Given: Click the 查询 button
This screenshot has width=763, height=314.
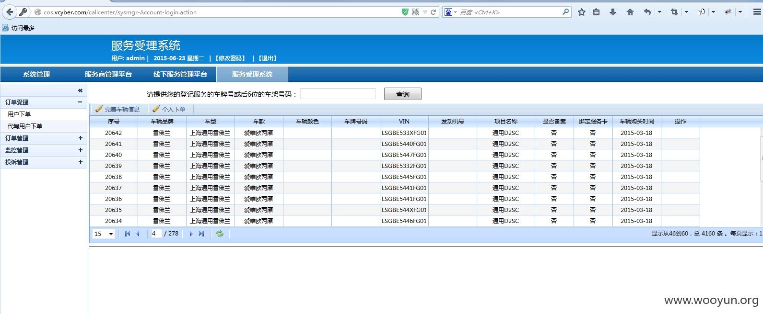Looking at the screenshot, I should tap(403, 94).
